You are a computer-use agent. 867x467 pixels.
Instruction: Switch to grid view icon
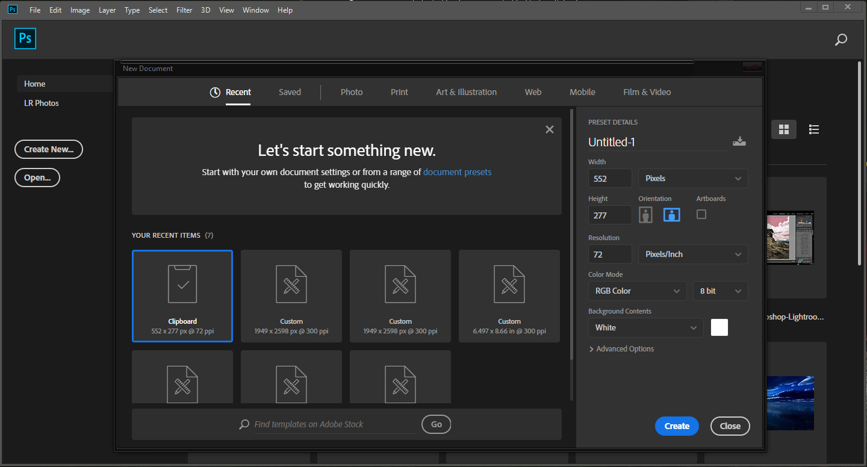coord(783,129)
